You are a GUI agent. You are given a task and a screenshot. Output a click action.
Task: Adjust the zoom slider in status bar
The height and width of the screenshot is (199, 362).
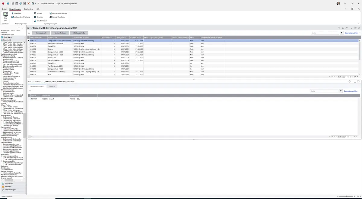(x=346, y=196)
